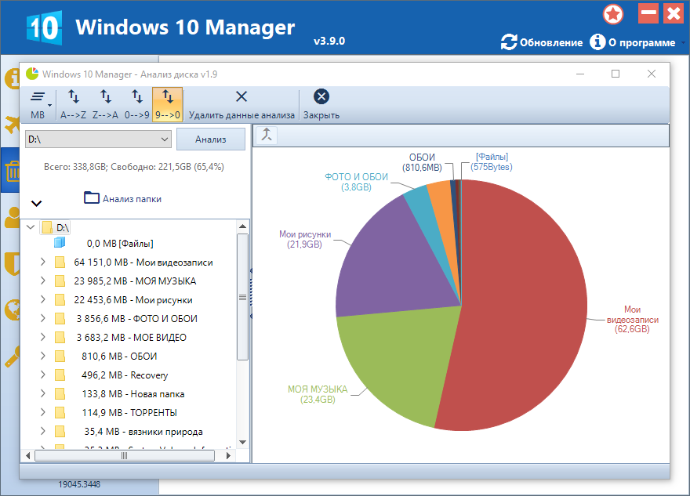Expand the ФОТО И ОБОИ folder
Image resolution: width=690 pixels, height=496 pixels.
click(x=42, y=318)
